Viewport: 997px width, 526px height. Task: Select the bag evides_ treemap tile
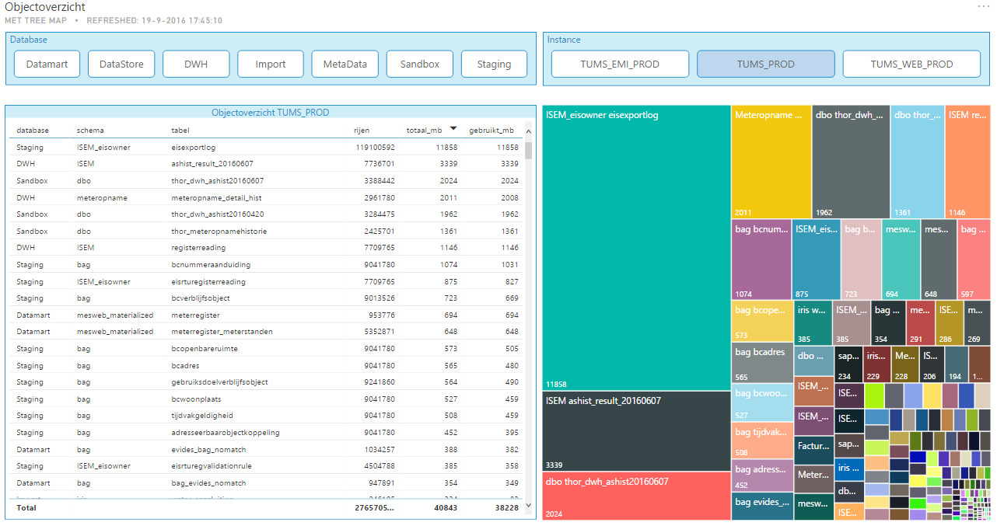763,506
